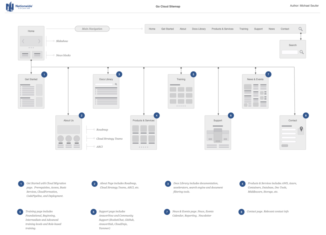Select Home in the main navigation bar
The width and height of the screenshot is (326, 235).
[x=152, y=29]
